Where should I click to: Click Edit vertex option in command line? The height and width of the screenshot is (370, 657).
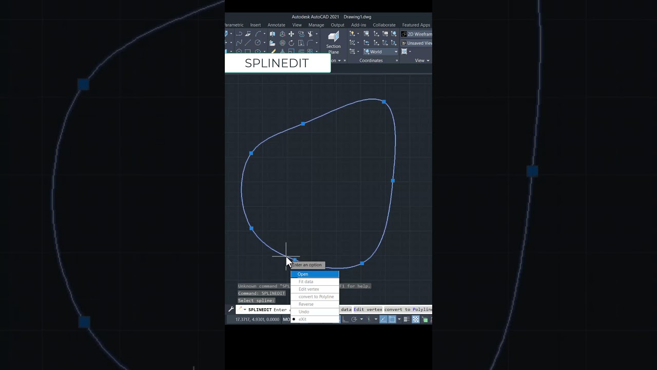[x=368, y=309]
